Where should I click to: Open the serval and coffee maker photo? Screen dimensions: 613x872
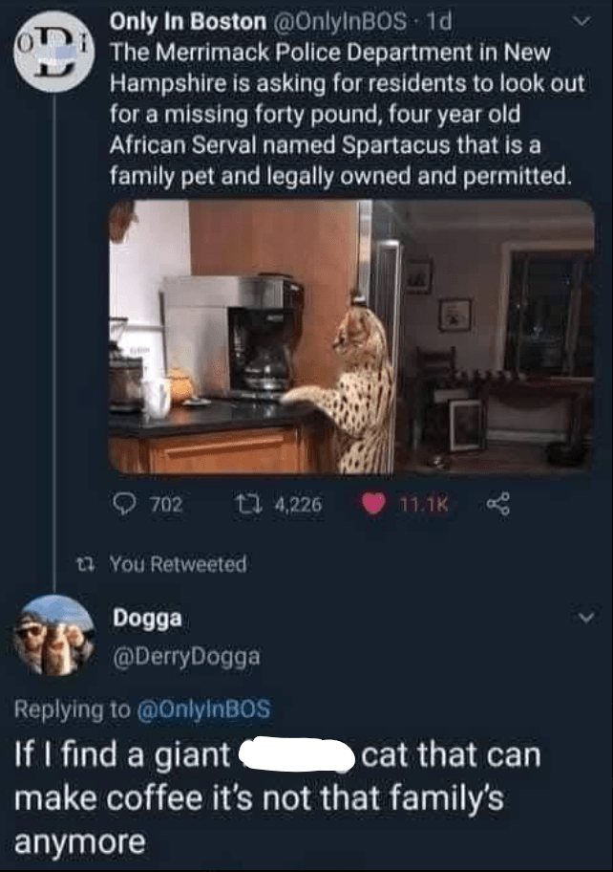click(x=351, y=337)
